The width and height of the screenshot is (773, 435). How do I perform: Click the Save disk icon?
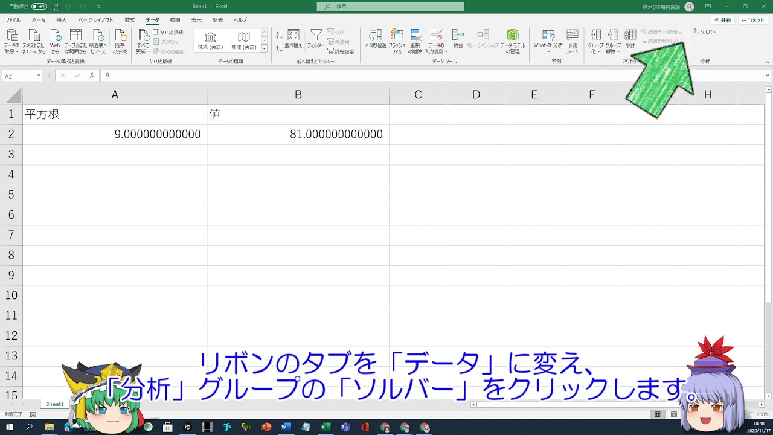pyautogui.click(x=56, y=7)
